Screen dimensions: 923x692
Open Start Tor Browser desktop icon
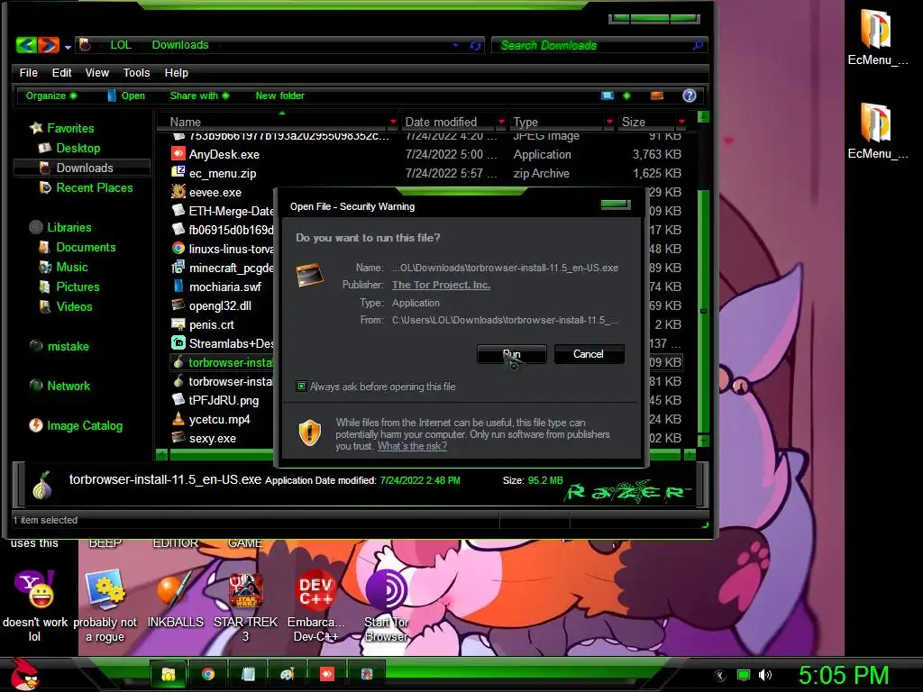click(386, 605)
